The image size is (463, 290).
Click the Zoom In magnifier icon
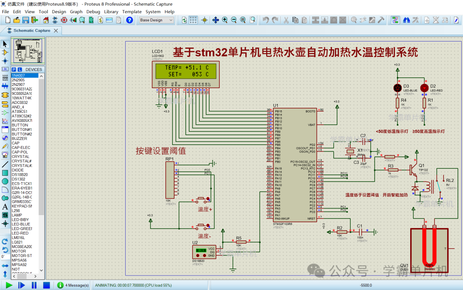[225, 20]
